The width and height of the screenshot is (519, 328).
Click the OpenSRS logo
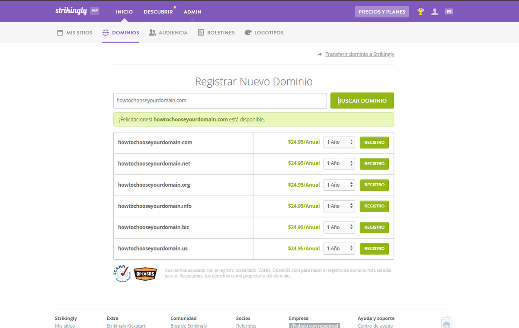click(146, 274)
